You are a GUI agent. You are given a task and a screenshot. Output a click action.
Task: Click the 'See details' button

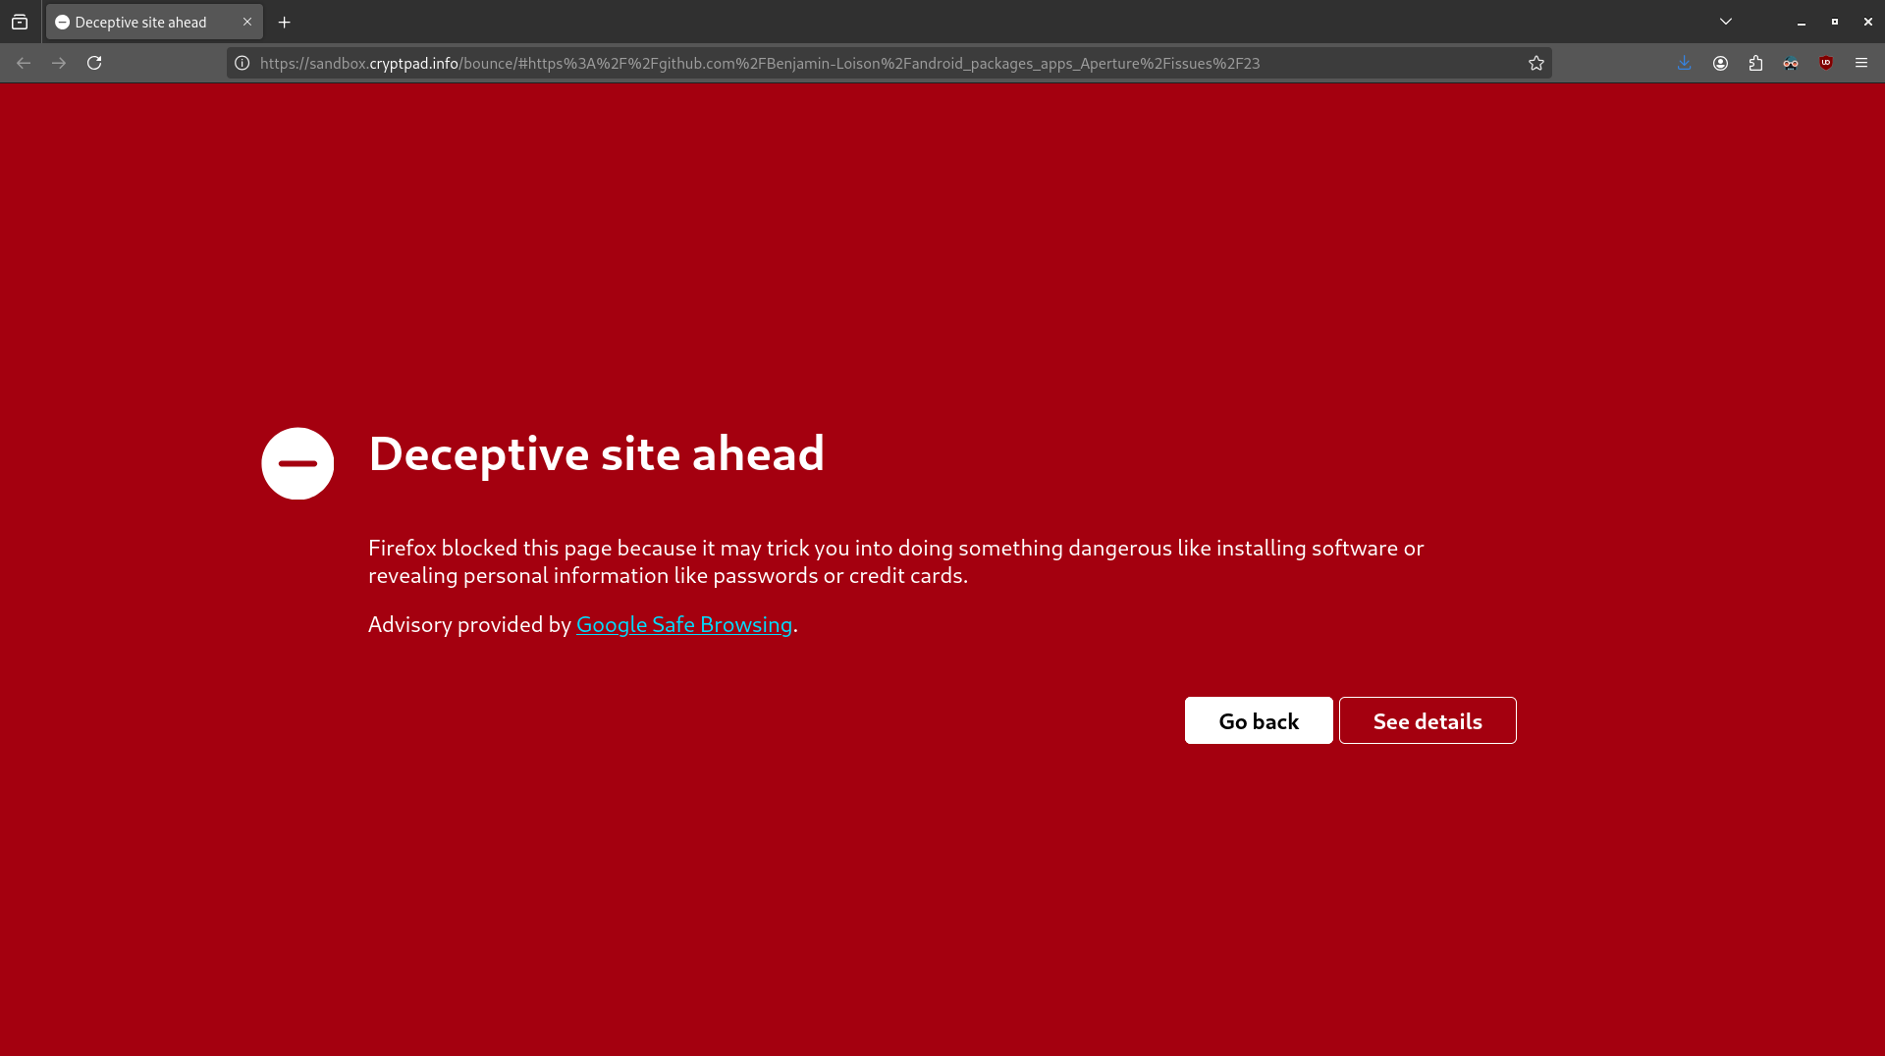click(x=1427, y=720)
